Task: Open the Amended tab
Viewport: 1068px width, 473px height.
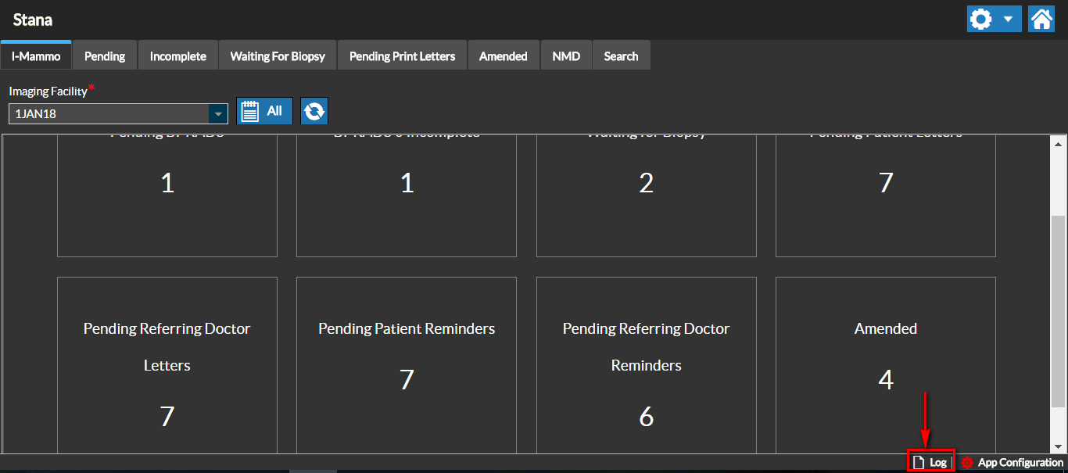Action: [503, 56]
